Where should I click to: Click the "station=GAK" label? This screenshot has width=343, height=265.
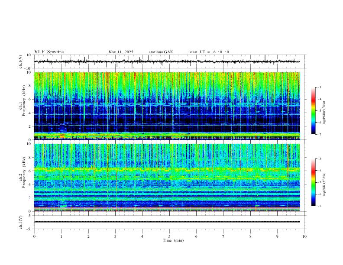point(161,52)
